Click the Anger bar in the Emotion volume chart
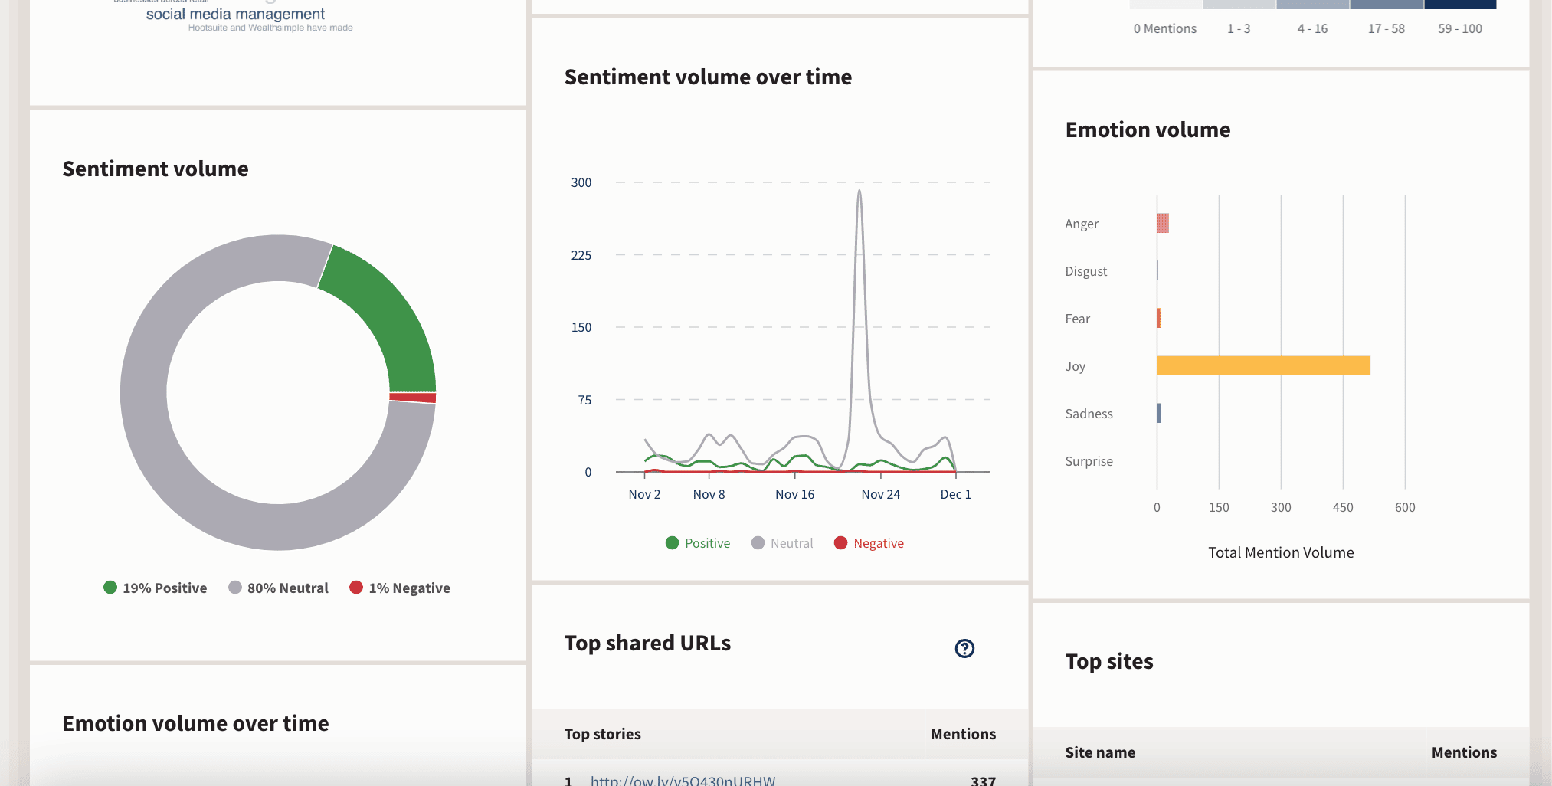Image resolution: width=1552 pixels, height=786 pixels. click(x=1163, y=224)
